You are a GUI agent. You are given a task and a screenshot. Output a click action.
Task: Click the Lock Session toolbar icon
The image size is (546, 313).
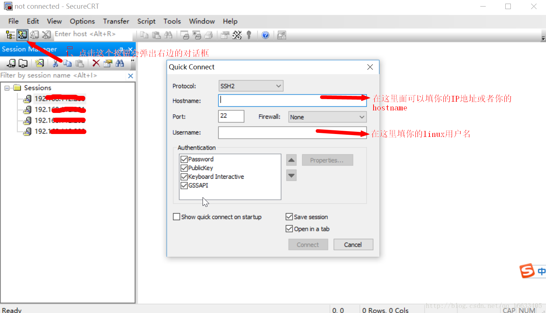(282, 35)
